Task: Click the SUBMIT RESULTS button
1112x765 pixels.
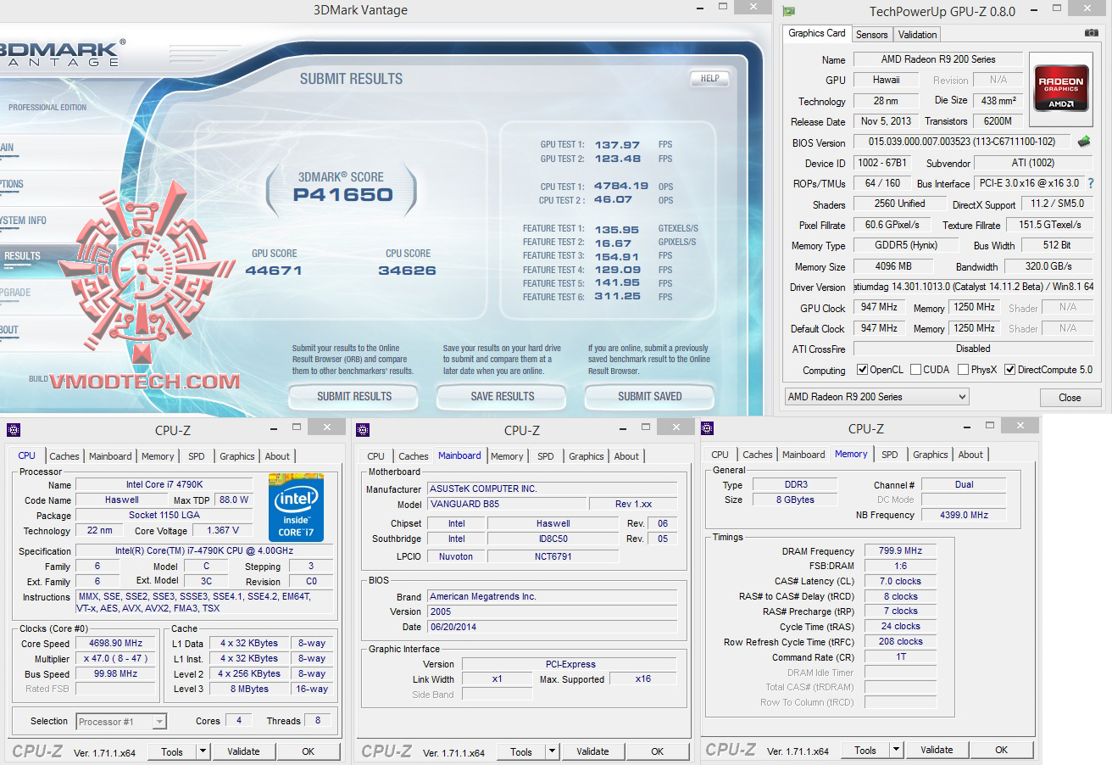Action: coord(354,396)
